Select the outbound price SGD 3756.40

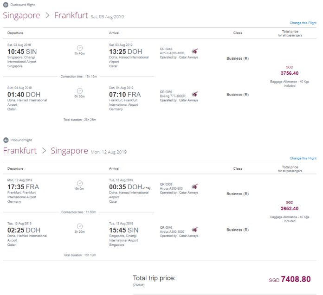290,71
